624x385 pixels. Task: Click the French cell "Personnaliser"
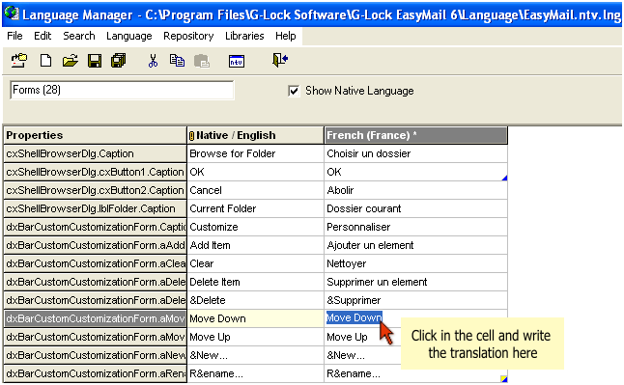pyautogui.click(x=416, y=227)
